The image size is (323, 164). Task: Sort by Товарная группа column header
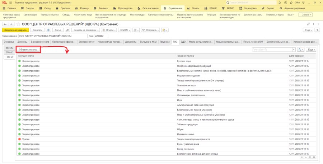[x=232, y=56]
